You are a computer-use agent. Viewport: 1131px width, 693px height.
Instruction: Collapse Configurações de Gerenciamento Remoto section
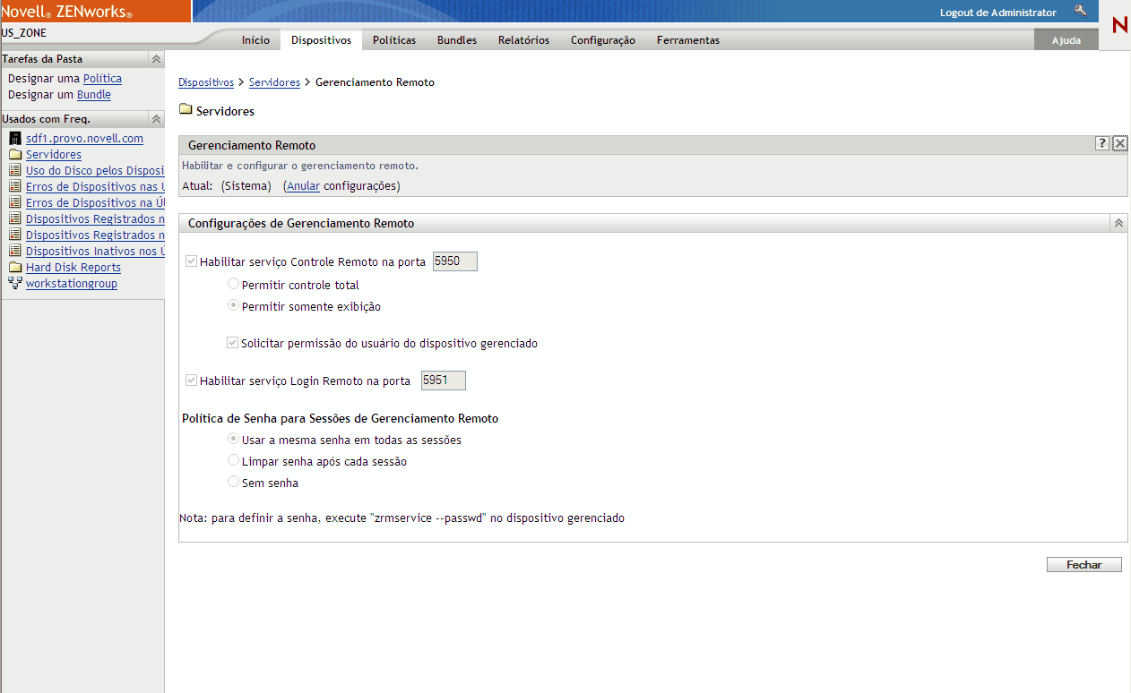1118,224
